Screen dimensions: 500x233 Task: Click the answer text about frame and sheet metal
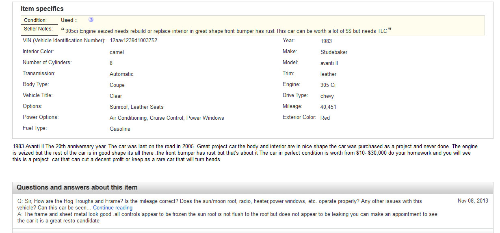227,217
